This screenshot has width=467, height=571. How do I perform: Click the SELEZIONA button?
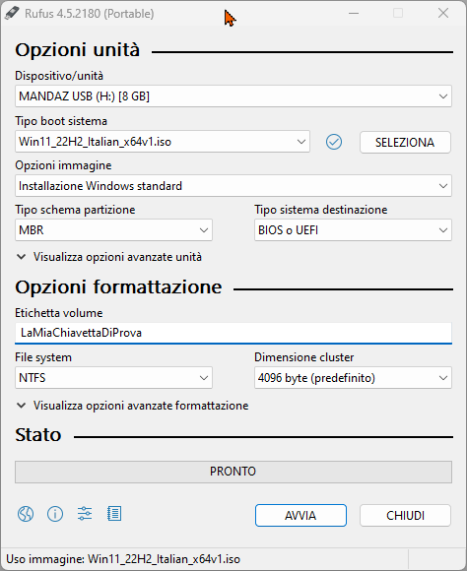[x=405, y=142]
